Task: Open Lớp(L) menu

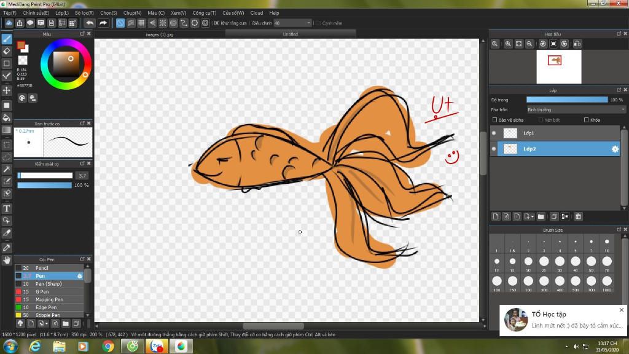Action: pos(62,13)
